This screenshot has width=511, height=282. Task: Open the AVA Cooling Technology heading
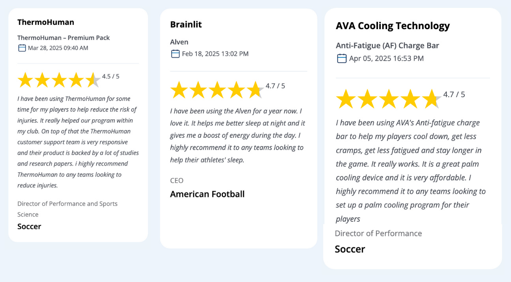click(x=393, y=26)
